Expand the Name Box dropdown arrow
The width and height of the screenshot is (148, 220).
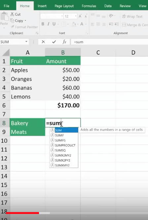point(26,42)
